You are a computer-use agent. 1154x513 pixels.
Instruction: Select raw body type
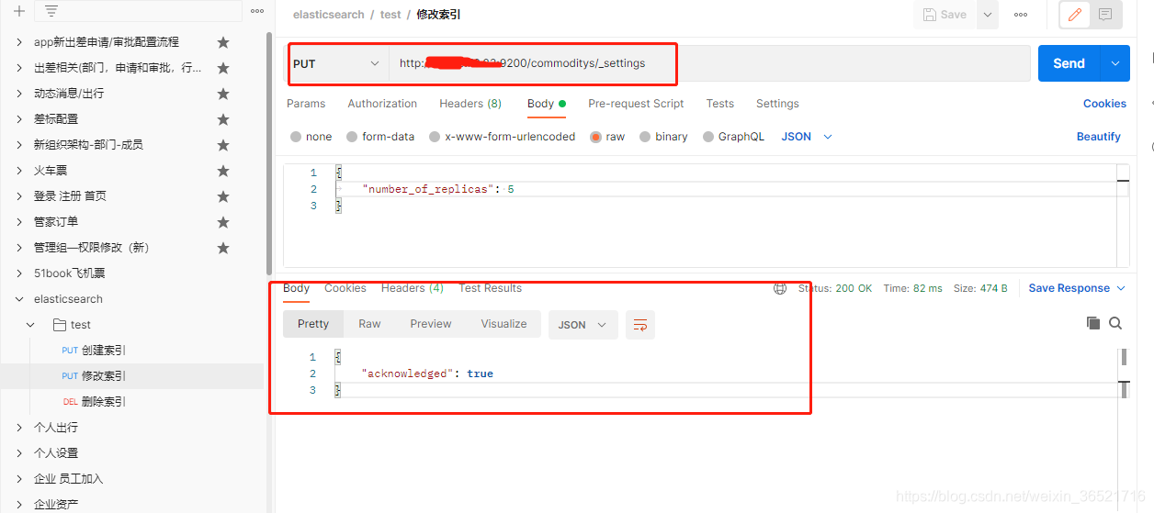pos(596,137)
